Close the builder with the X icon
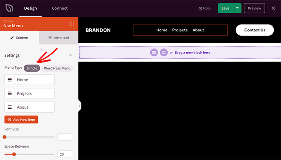The image size is (281, 160). (273, 8)
